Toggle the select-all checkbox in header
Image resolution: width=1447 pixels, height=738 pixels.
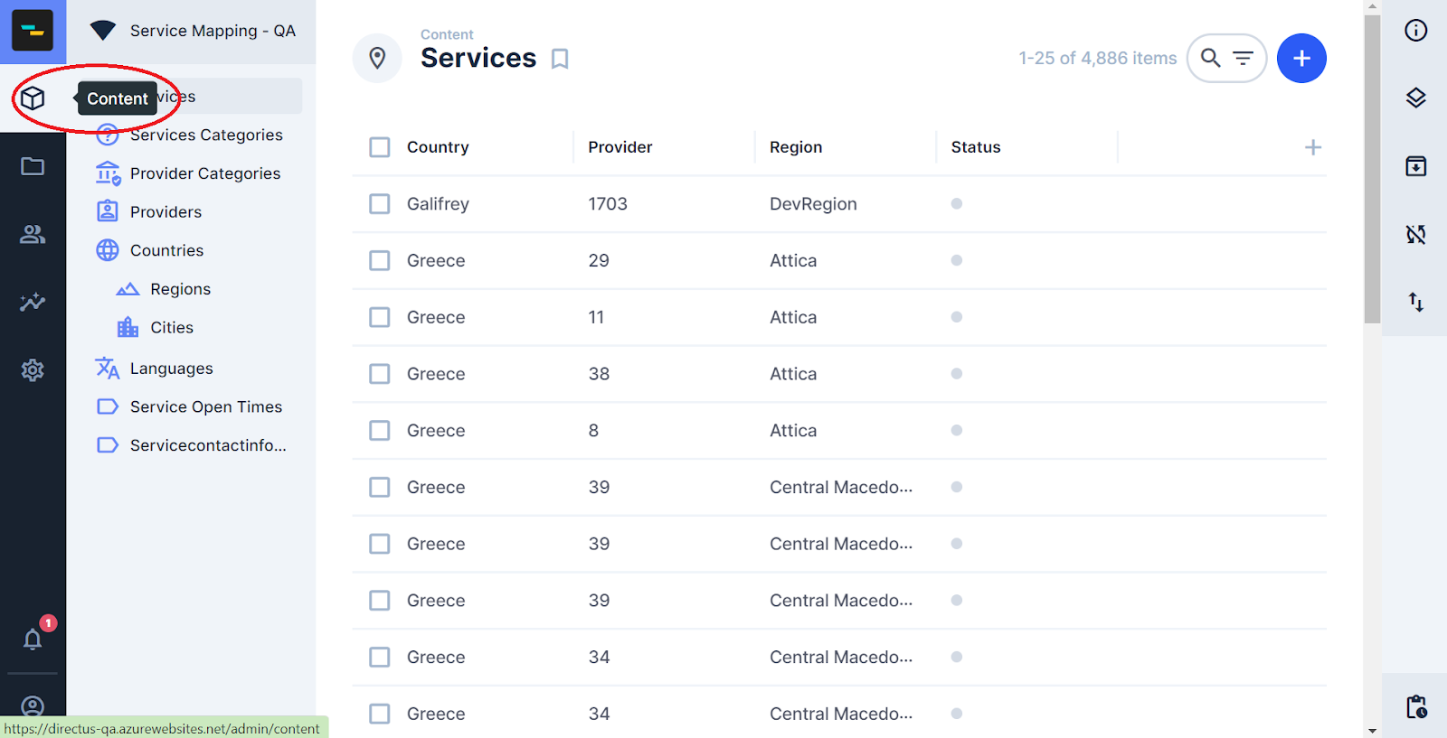coord(380,147)
